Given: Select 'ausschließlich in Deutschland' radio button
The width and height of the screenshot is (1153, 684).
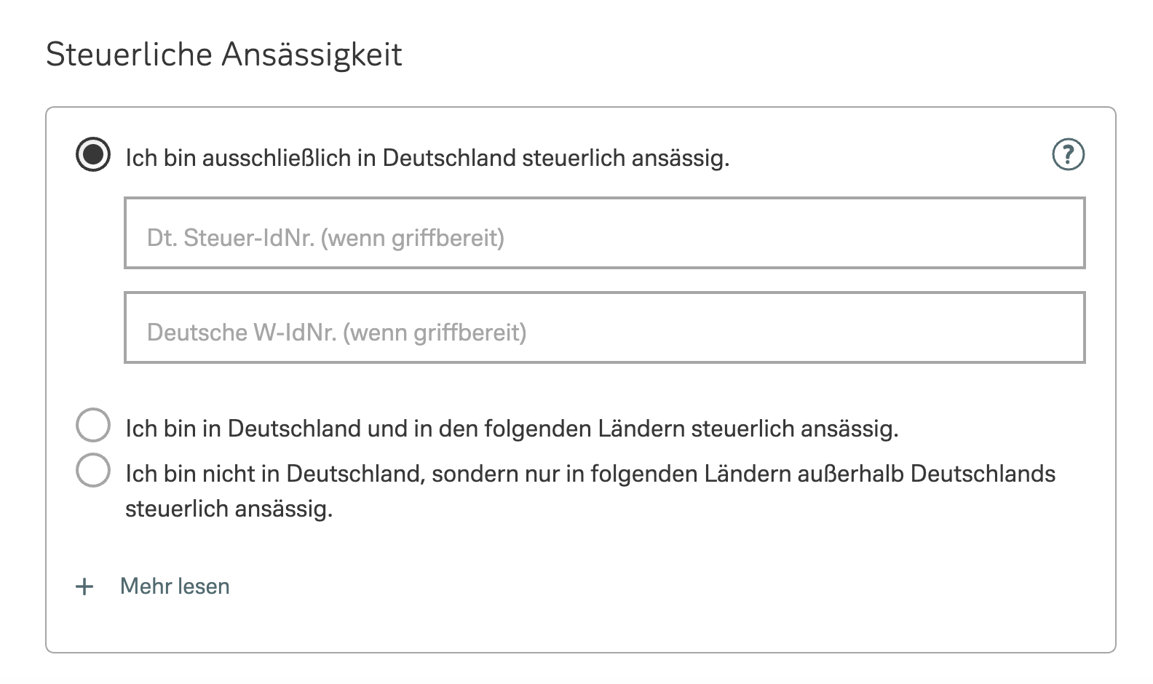Looking at the screenshot, I should pos(93,155).
